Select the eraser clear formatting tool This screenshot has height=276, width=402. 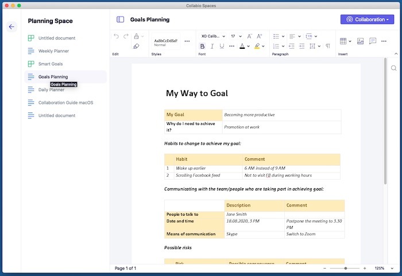[136, 46]
